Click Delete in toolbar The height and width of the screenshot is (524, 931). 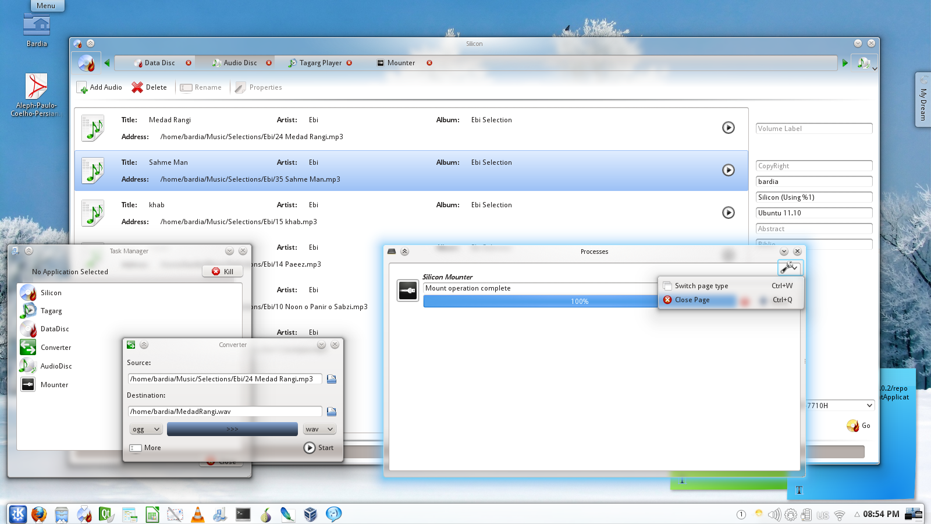click(x=150, y=87)
